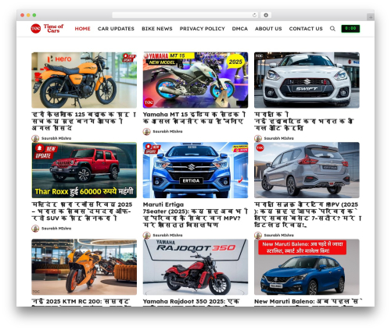The image size is (391, 330).
Task: Click the Time of Cars logo
Action: [47, 28]
